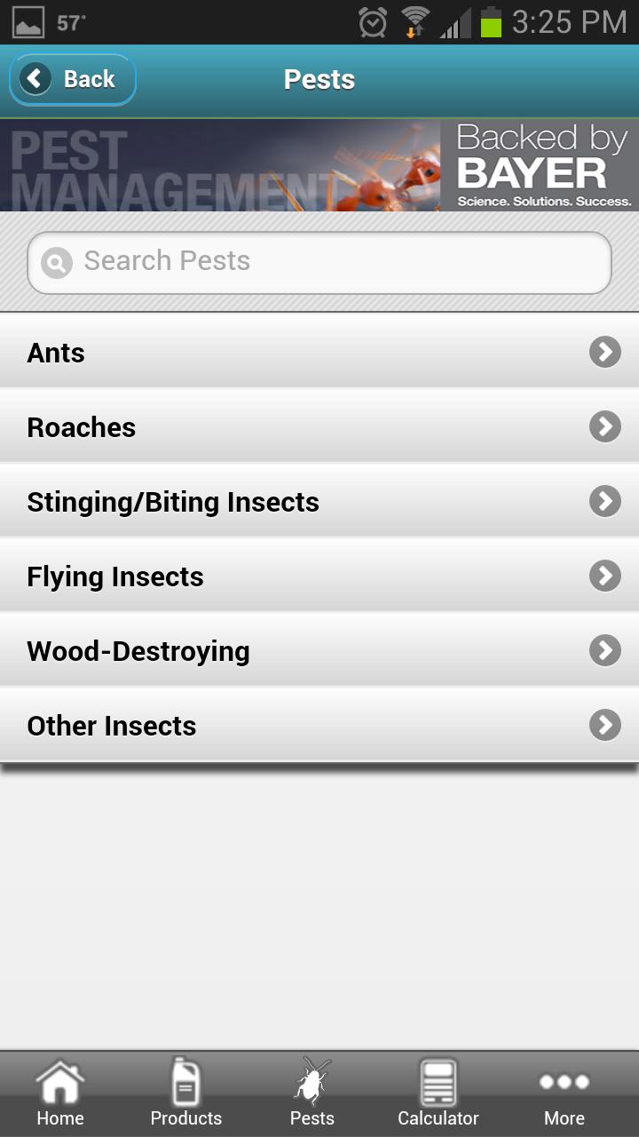Expand the Roaches chevron arrow

coord(605,427)
